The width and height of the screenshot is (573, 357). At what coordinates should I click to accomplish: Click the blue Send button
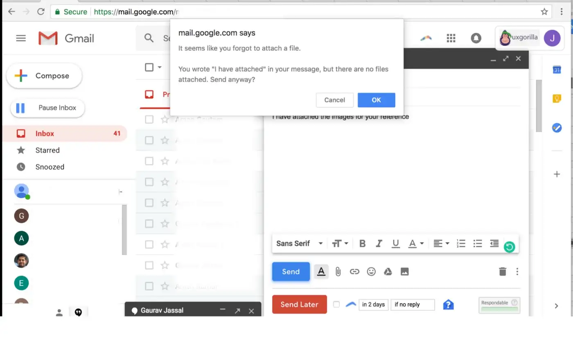[x=291, y=271]
